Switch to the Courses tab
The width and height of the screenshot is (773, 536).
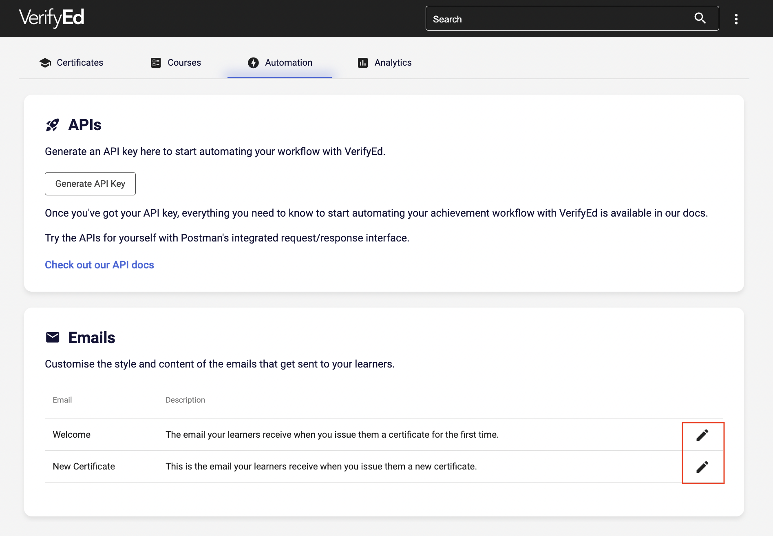[184, 62]
